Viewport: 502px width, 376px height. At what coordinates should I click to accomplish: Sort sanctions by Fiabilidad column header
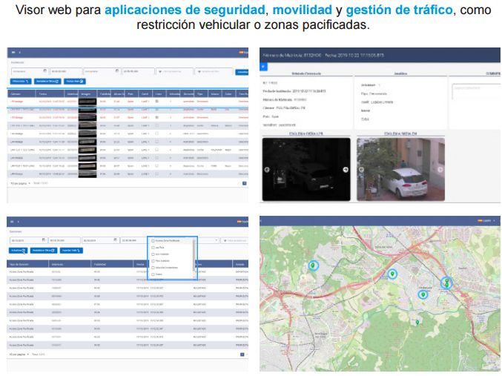coord(112,264)
